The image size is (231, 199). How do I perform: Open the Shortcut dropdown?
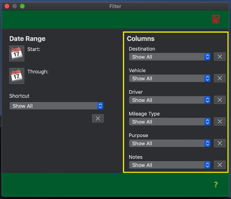point(56,106)
